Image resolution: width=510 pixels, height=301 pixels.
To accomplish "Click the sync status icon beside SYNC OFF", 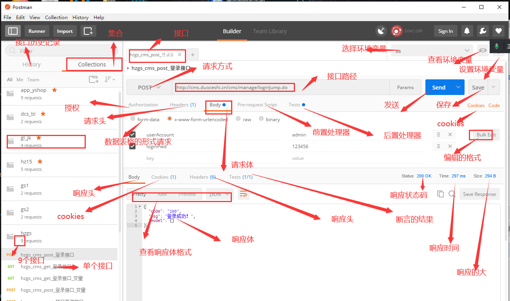I will click(397, 31).
